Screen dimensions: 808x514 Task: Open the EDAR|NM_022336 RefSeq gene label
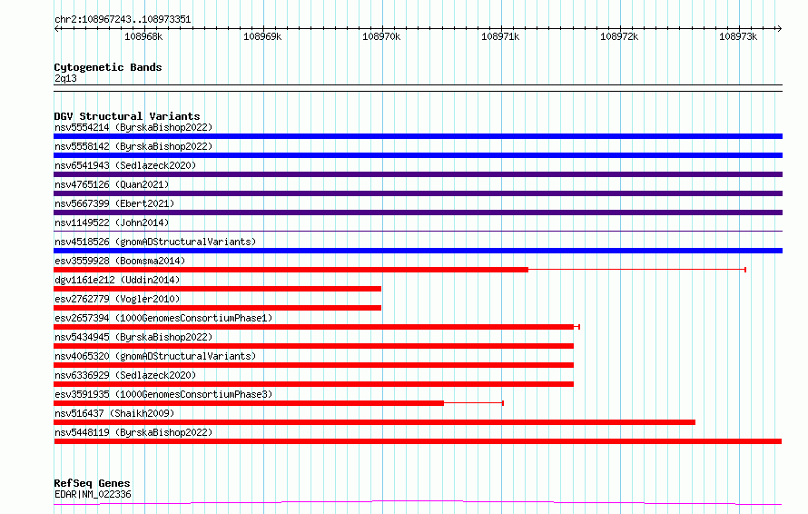tap(93, 494)
